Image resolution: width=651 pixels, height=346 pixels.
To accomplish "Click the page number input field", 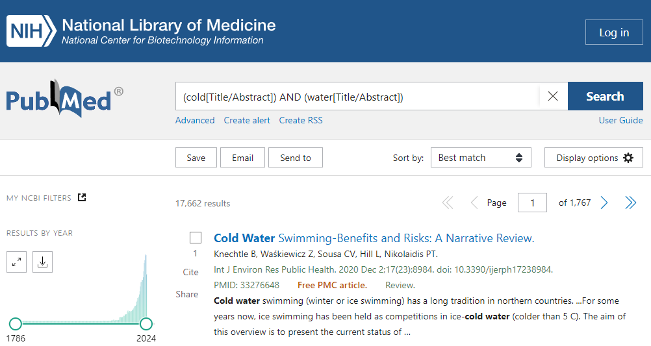I will coord(532,203).
